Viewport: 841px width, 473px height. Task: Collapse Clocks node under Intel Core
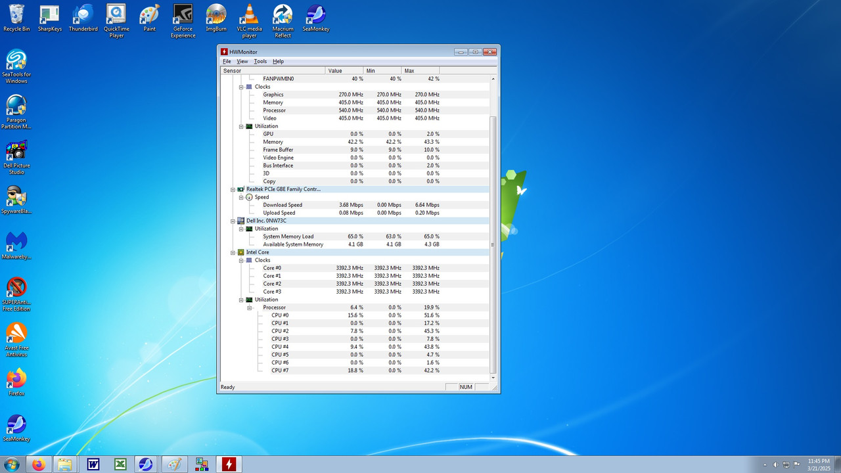tap(241, 260)
